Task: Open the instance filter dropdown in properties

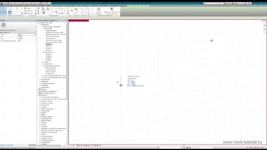Action: click(13, 30)
